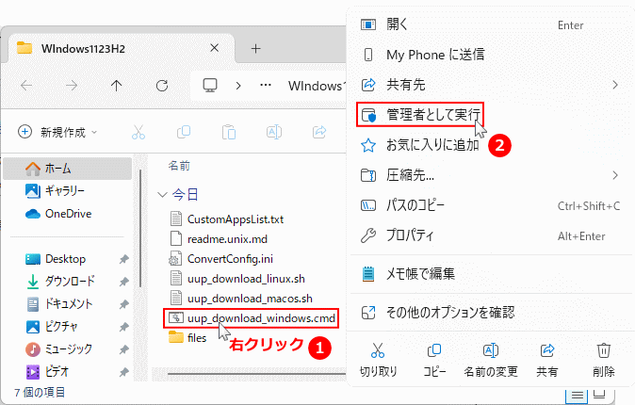635x405 pixels.
Task: Unpin ピクチャ from quick access
Action: click(124, 327)
